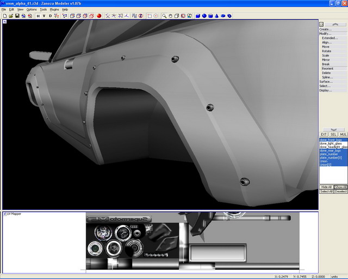Image resolution: width=348 pixels, height=279 pixels.
Task: Choose the rectangular selection tool
Action: pyautogui.click(x=150, y=16)
